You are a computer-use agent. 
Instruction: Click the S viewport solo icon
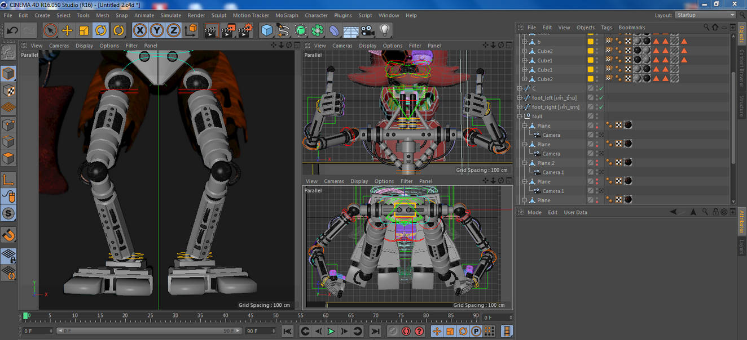coord(8,214)
